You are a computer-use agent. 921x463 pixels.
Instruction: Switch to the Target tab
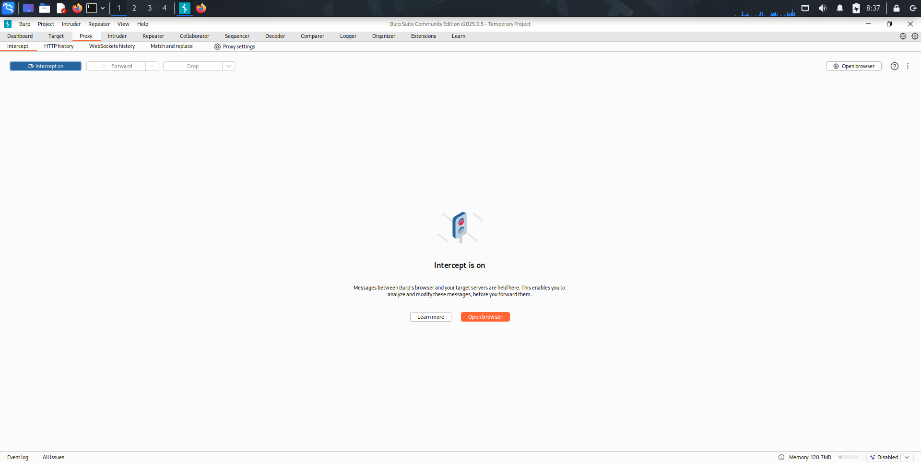click(x=56, y=36)
